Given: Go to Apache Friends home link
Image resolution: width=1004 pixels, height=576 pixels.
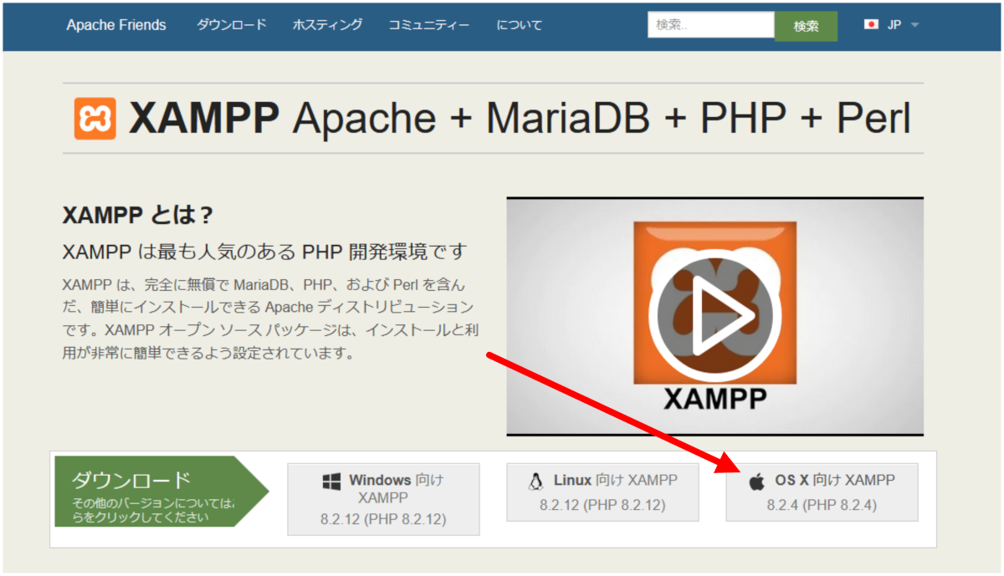Looking at the screenshot, I should (116, 25).
